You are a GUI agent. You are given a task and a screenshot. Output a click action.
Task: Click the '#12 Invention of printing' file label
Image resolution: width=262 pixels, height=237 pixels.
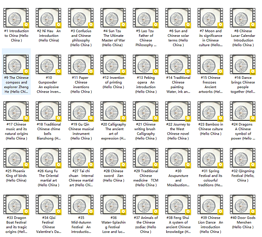pyautogui.click(x=113, y=82)
